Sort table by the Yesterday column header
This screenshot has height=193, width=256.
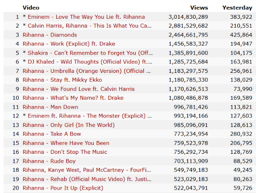tap(237, 8)
